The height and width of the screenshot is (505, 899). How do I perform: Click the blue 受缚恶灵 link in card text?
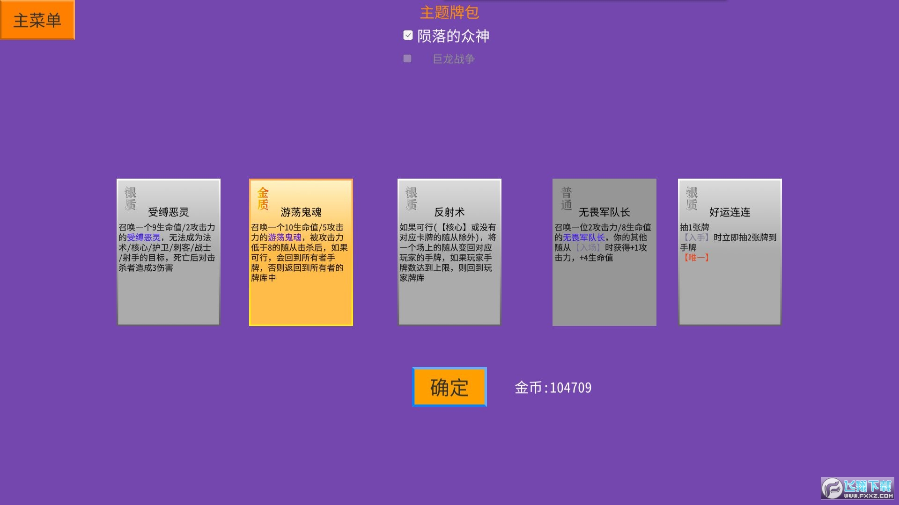pyautogui.click(x=144, y=238)
